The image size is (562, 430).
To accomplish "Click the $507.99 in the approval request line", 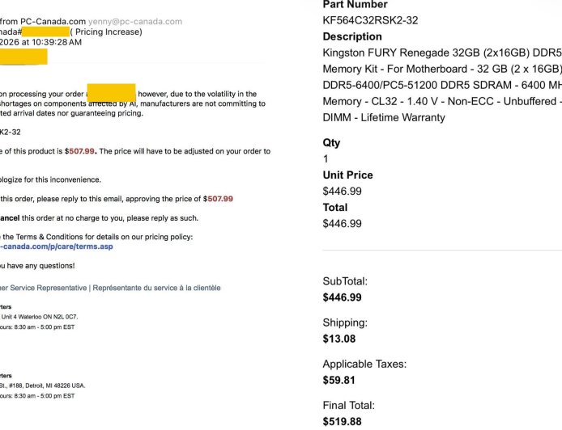I will pyautogui.click(x=219, y=199).
